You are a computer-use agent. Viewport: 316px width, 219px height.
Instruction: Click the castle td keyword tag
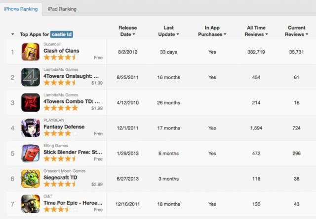[62, 34]
